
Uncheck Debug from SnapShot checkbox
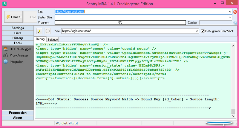coord(203,31)
